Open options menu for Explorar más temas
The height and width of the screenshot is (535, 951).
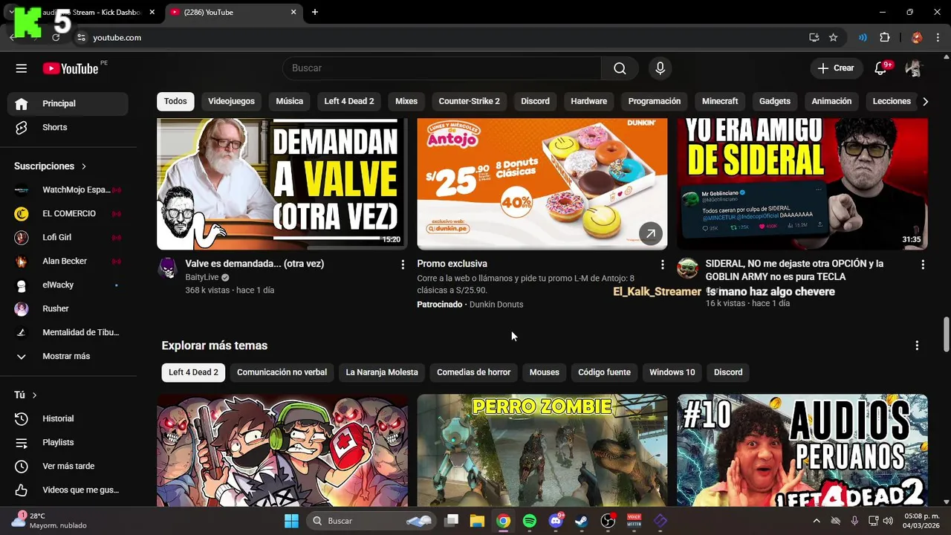click(x=917, y=346)
